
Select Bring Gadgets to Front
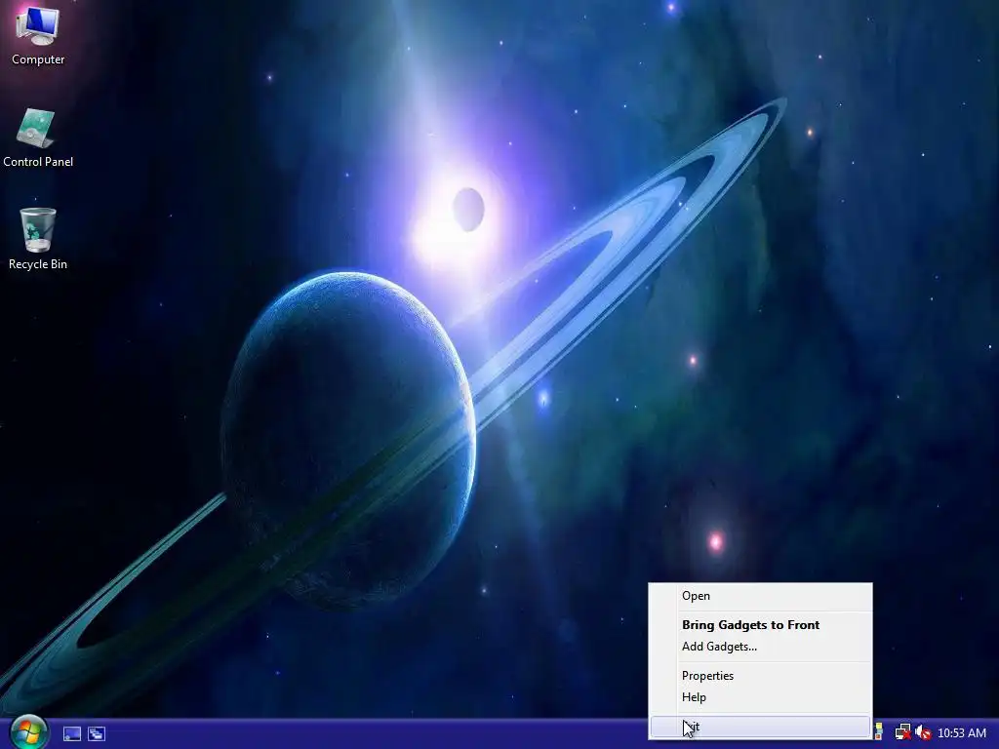click(760, 625)
